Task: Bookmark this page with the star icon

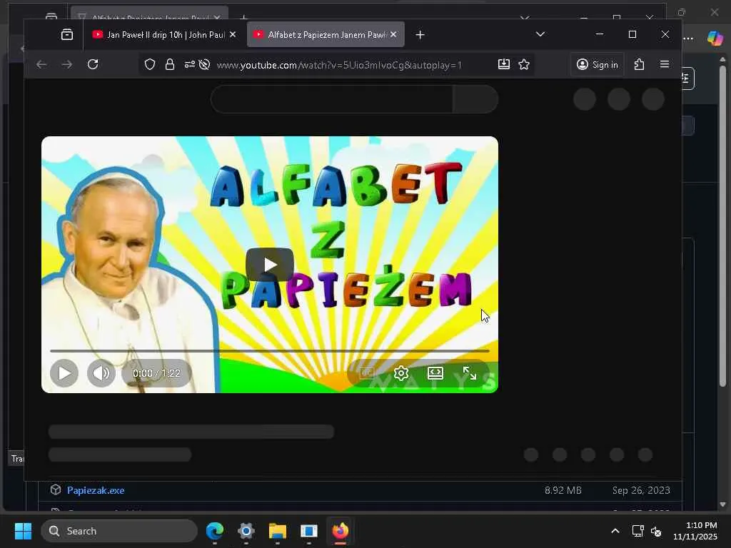Action: [x=524, y=64]
